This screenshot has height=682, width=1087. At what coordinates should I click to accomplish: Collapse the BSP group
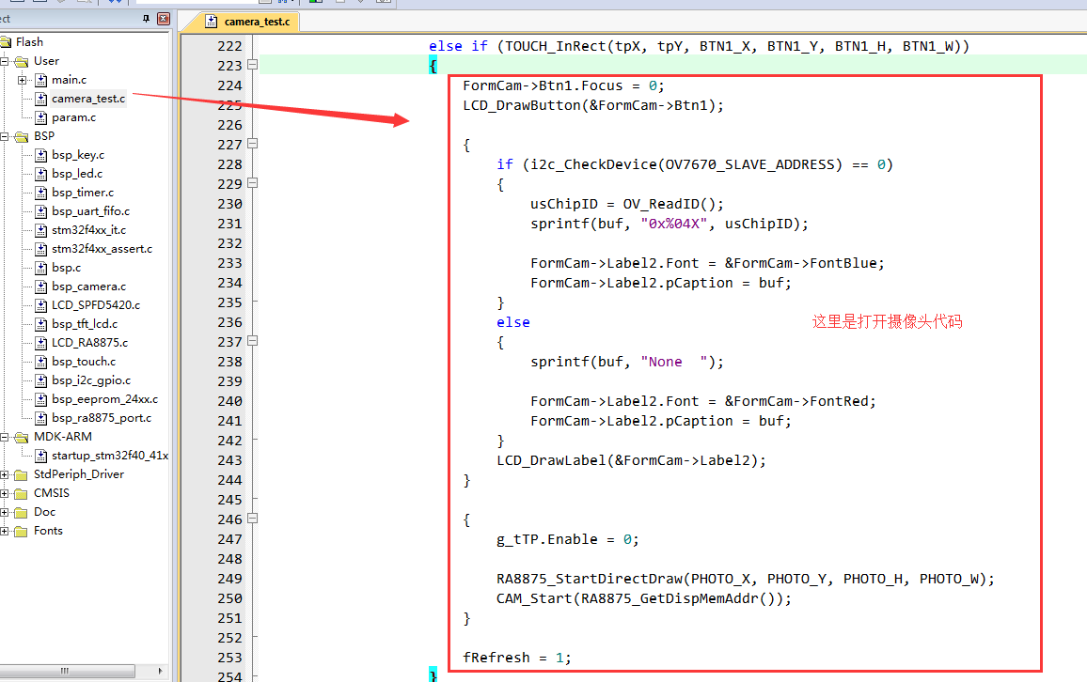tap(4, 136)
